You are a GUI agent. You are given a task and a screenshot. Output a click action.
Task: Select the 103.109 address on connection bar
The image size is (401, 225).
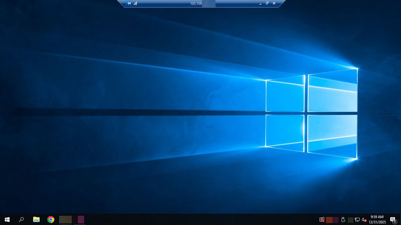(196, 3)
